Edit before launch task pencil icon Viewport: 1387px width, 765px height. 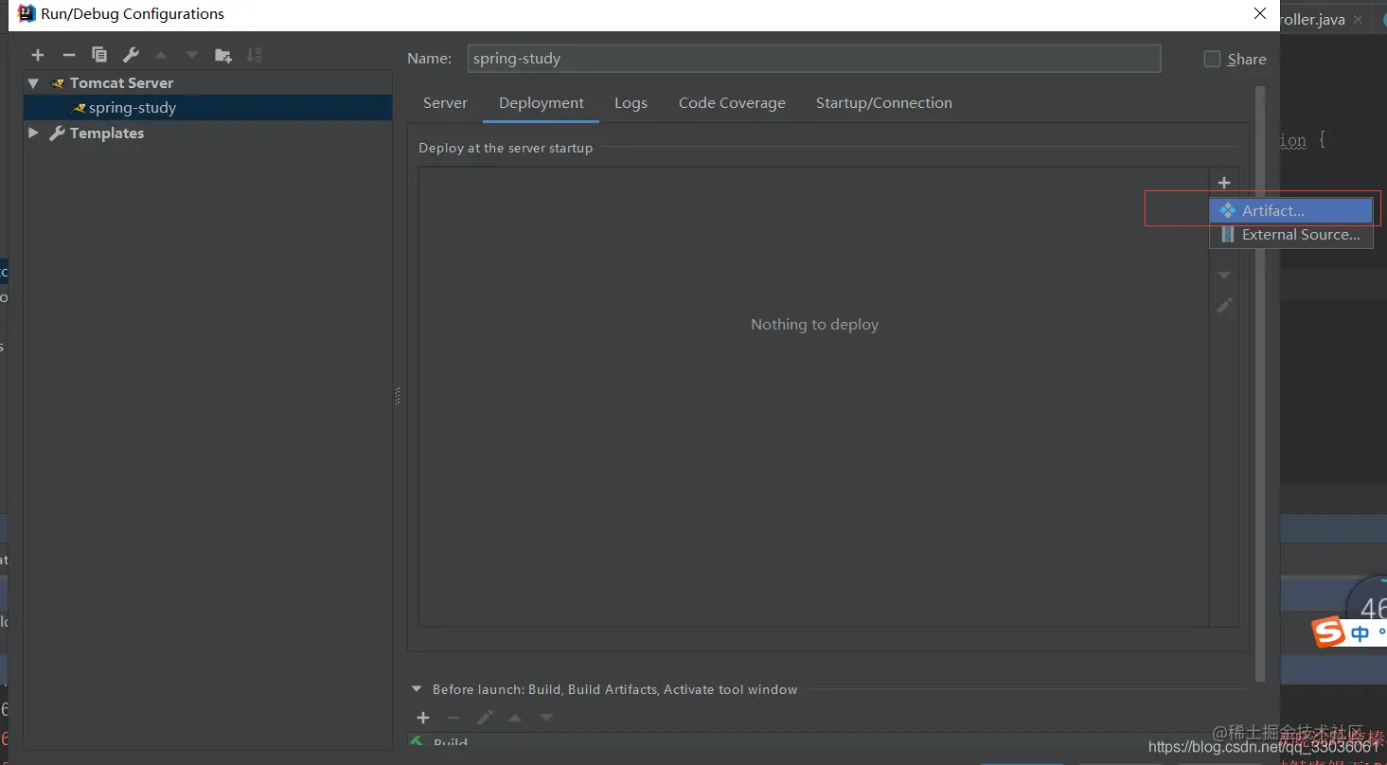(485, 719)
